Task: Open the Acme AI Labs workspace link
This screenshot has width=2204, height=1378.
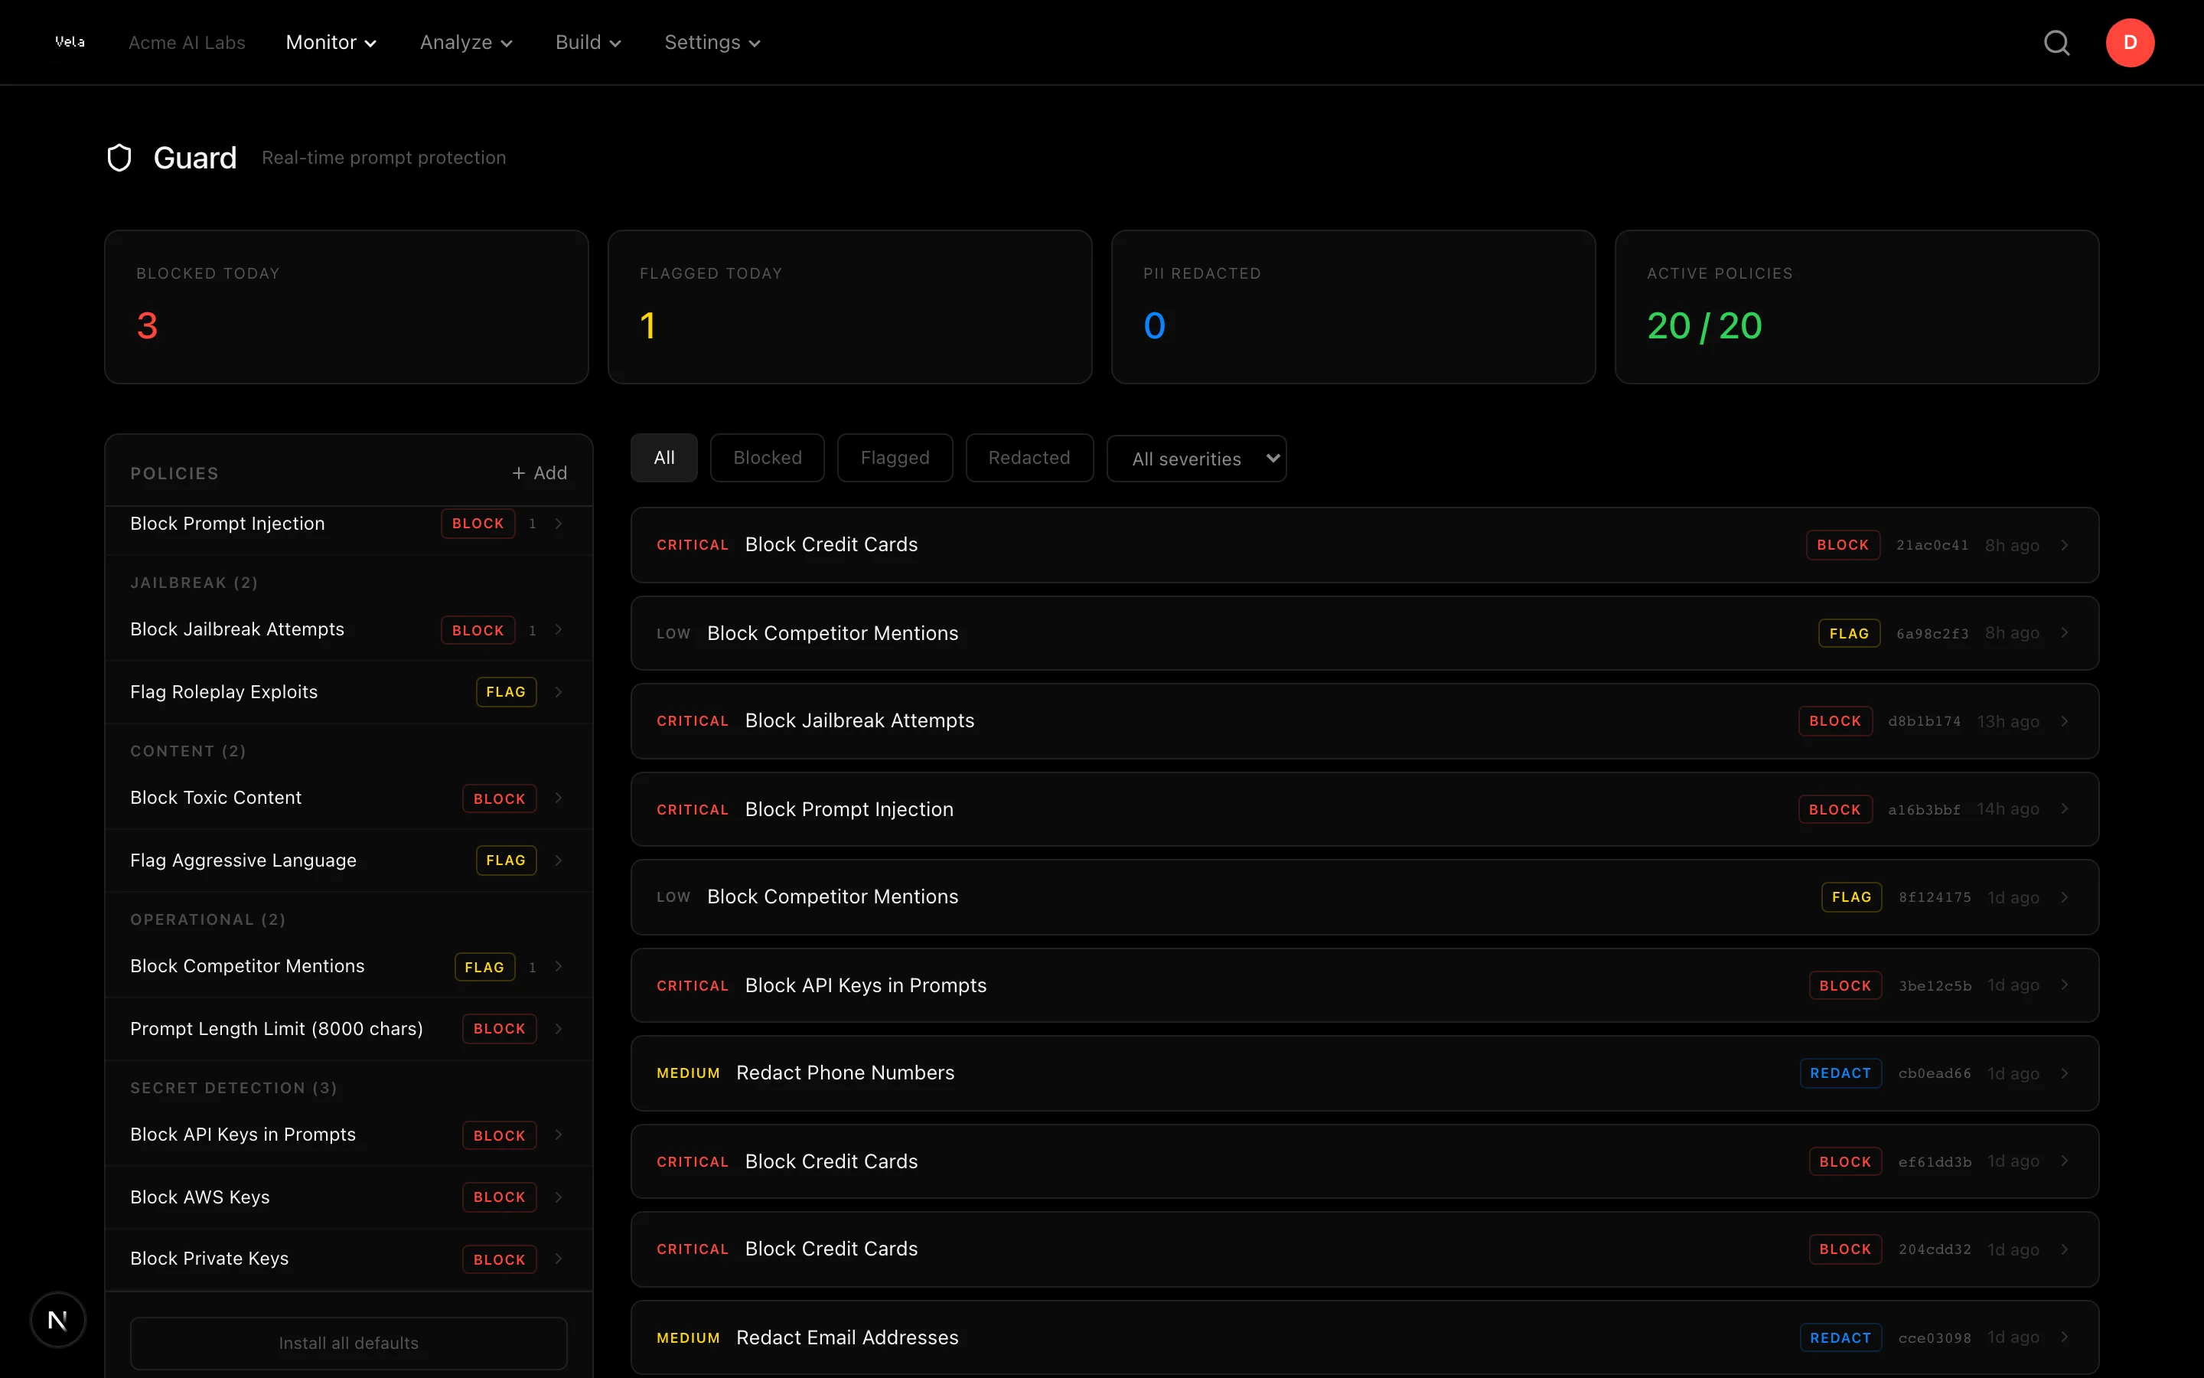Action: [x=187, y=42]
